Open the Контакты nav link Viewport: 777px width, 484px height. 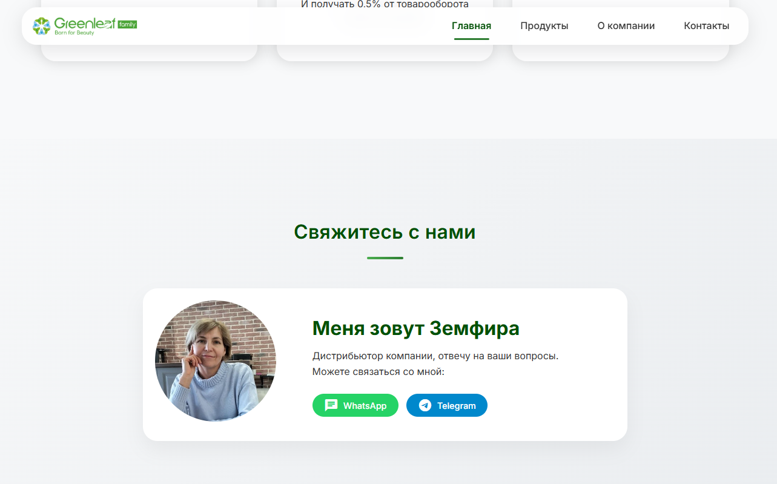(706, 26)
